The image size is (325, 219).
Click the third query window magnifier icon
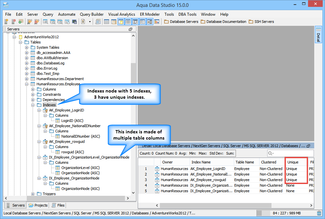(60, 22)
